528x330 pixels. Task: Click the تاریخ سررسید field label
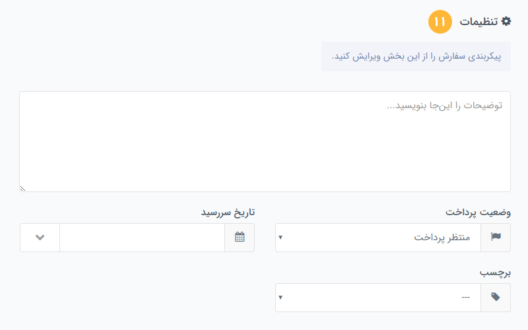tap(228, 213)
